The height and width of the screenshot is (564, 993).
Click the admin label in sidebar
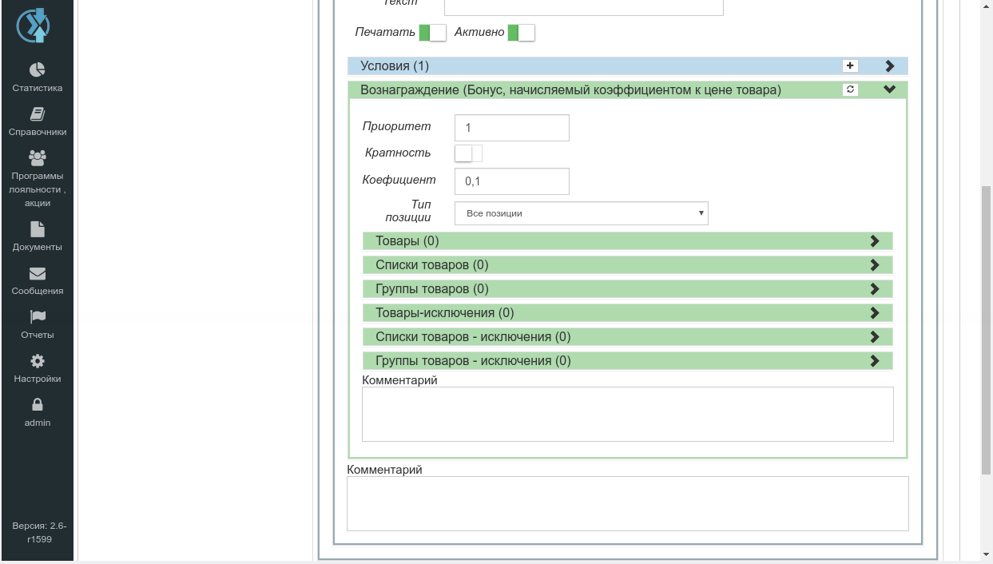click(38, 423)
